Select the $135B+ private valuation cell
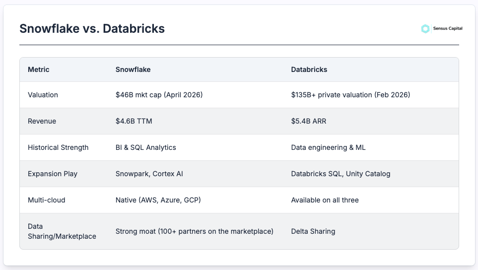This screenshot has height=270, width=478. (x=350, y=95)
